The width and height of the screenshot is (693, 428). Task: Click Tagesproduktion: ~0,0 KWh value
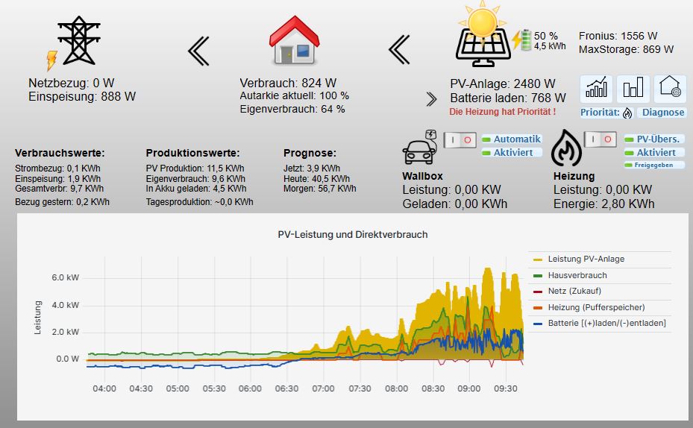tap(199, 202)
